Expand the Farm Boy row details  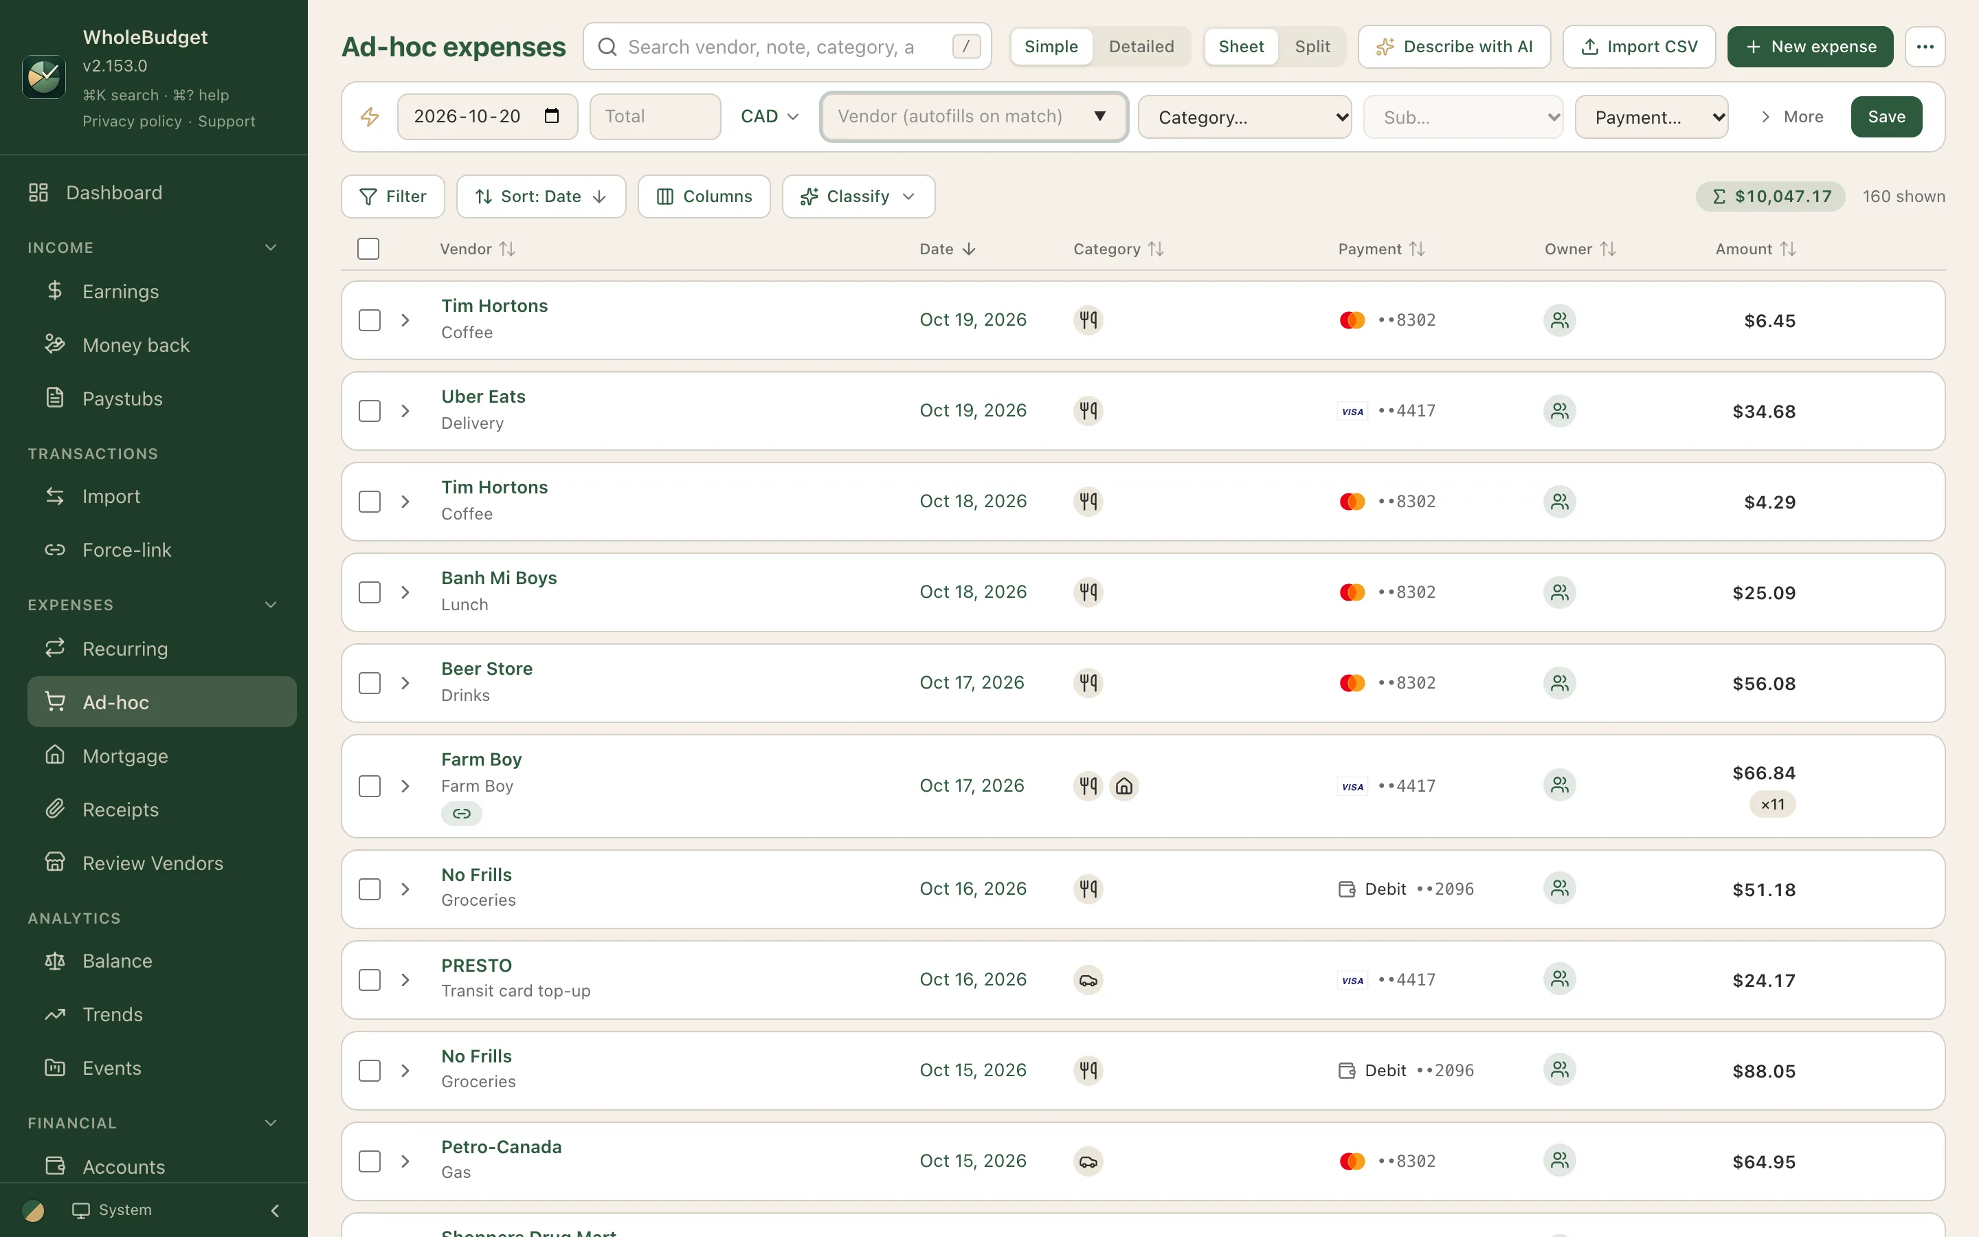click(405, 786)
